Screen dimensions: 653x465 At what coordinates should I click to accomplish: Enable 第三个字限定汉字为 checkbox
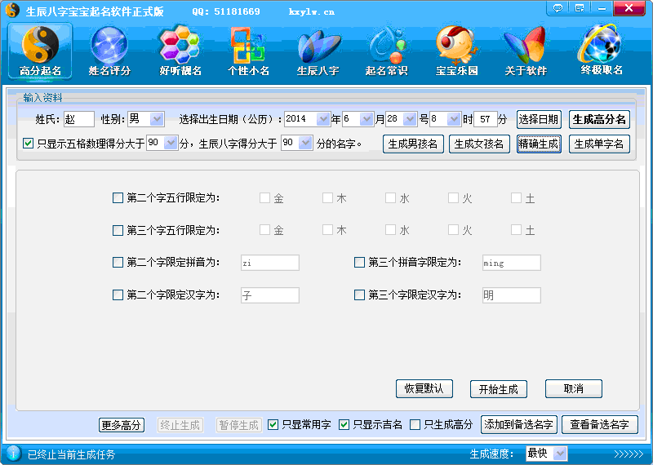tap(359, 295)
